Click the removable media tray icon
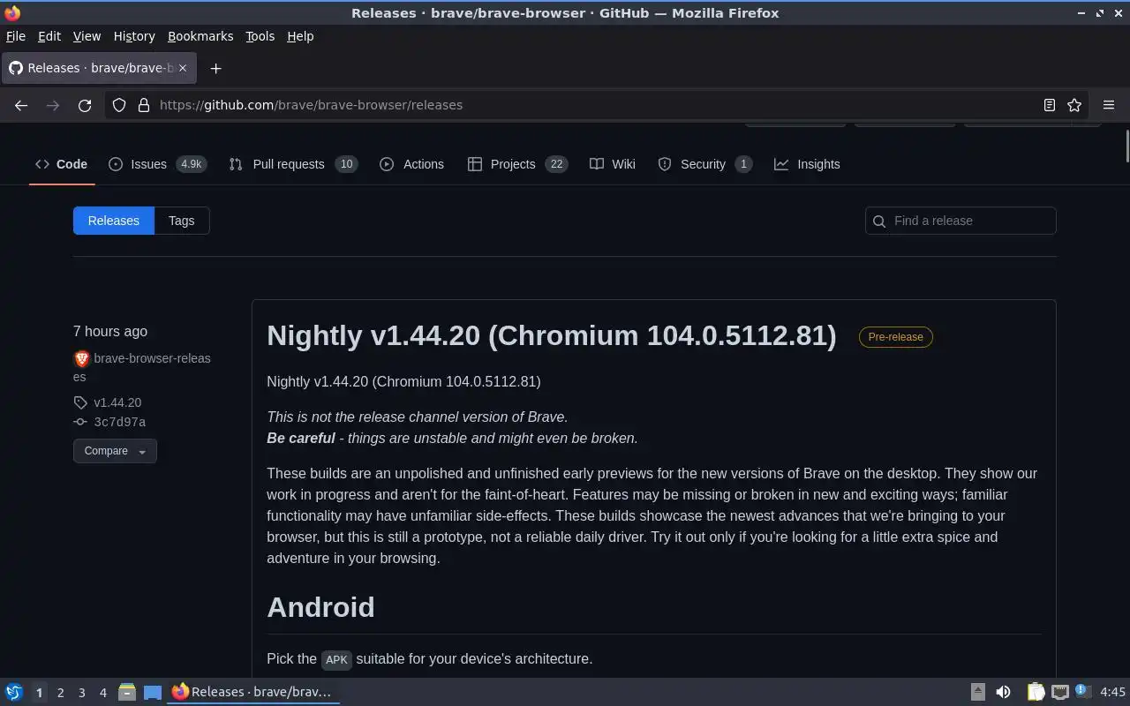 (x=977, y=692)
